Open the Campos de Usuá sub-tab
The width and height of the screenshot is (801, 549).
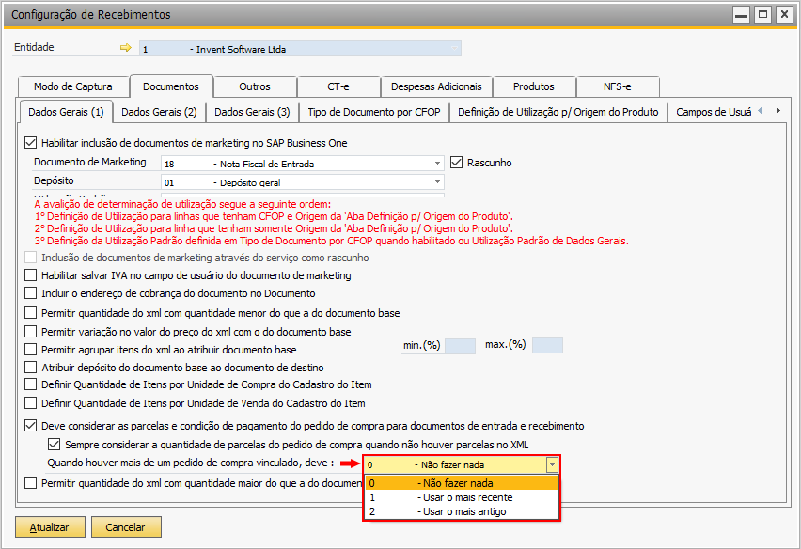click(x=711, y=112)
